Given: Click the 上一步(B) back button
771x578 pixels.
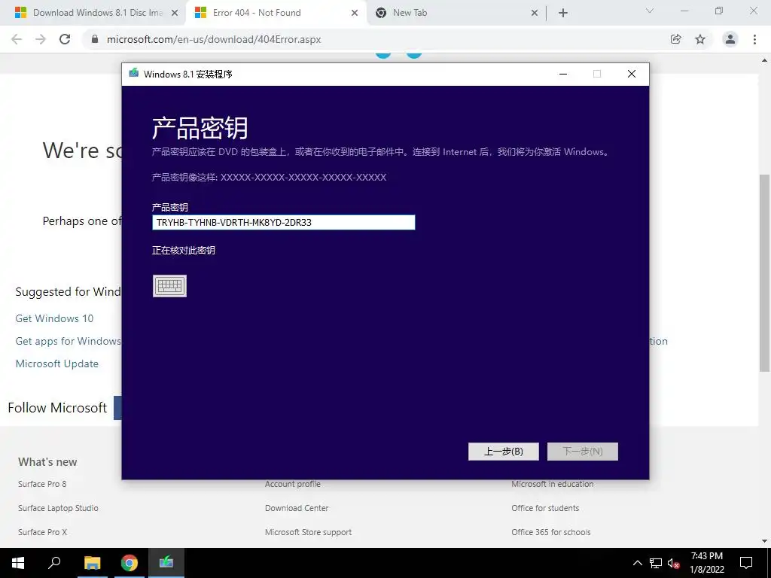Looking at the screenshot, I should (x=504, y=452).
